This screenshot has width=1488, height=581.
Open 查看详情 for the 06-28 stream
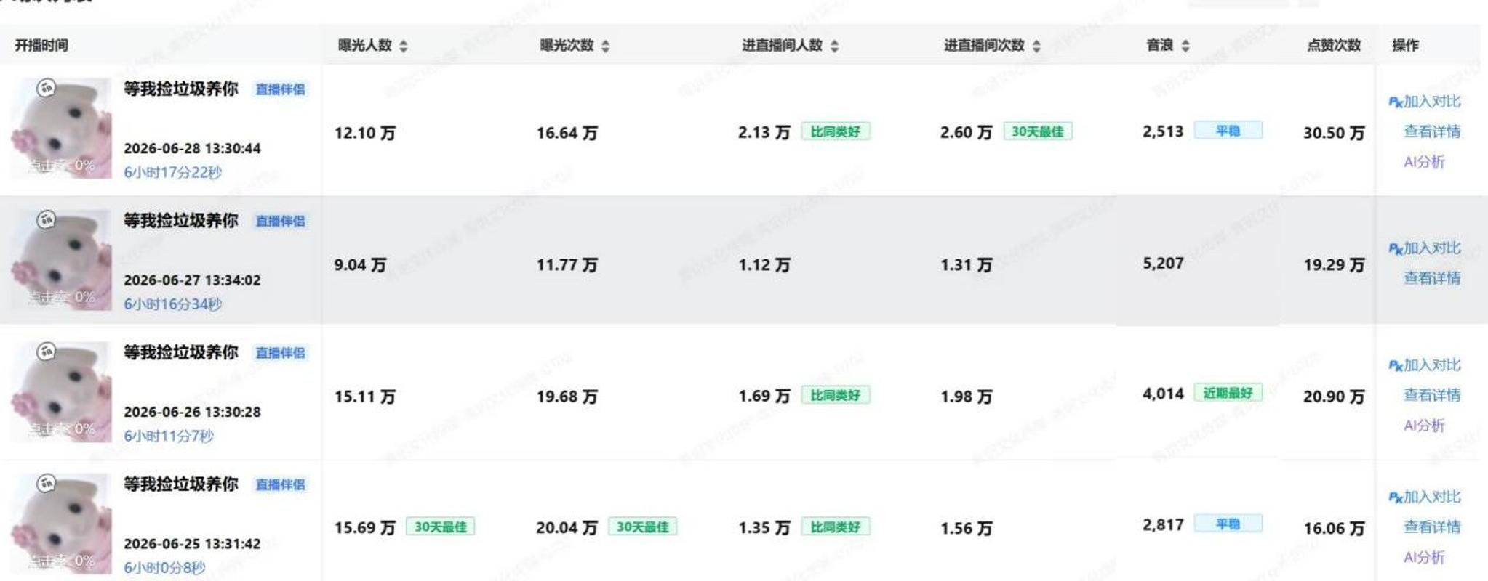pyautogui.click(x=1431, y=131)
